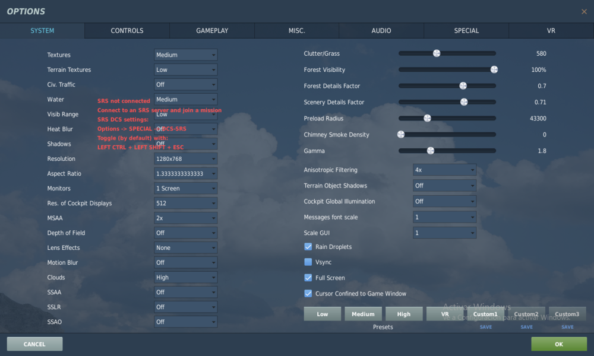Open the Monitors dropdown

coord(185,188)
